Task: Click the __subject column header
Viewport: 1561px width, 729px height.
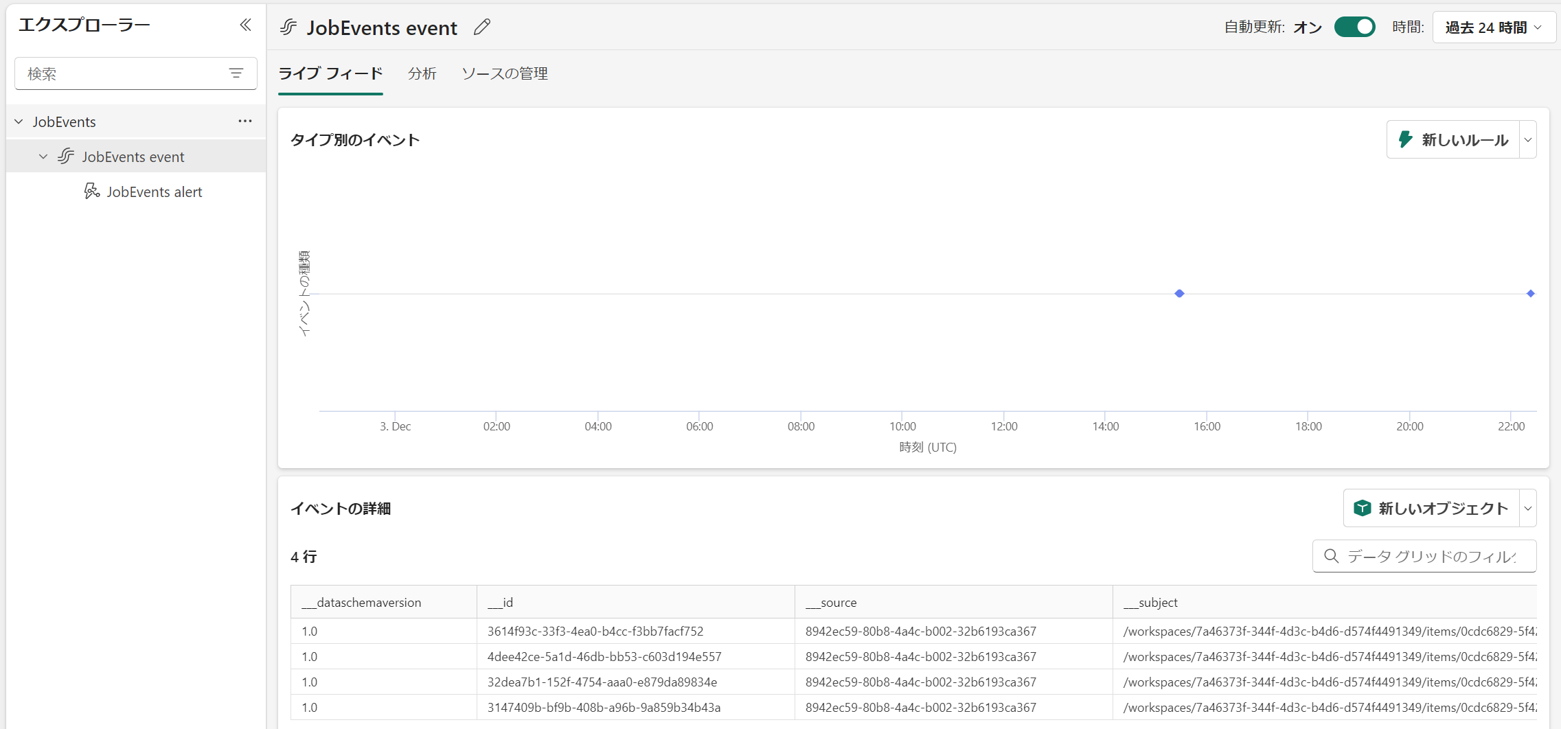Action: pyautogui.click(x=1325, y=602)
